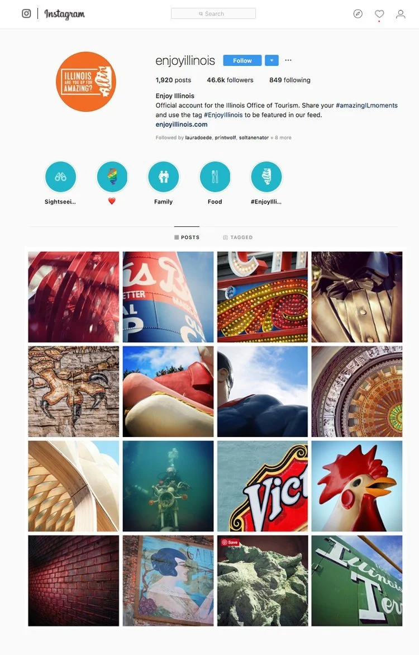
Task: Click the #amazingILmoments hashtag link
Action: pyautogui.click(x=367, y=105)
